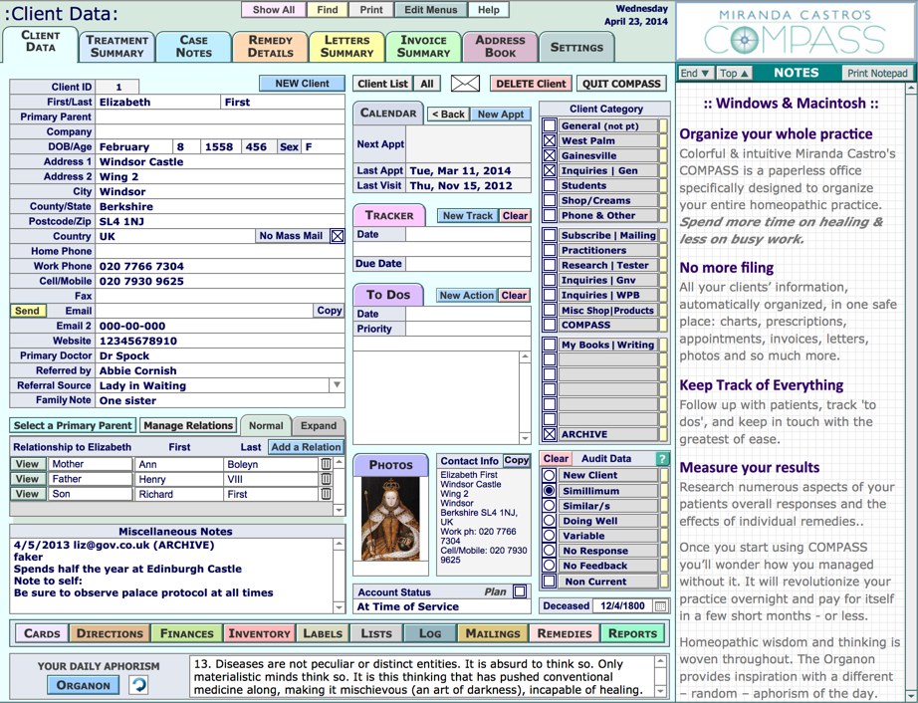Click the End down-arrow in Notes
This screenshot has width=918, height=703.
click(x=695, y=74)
